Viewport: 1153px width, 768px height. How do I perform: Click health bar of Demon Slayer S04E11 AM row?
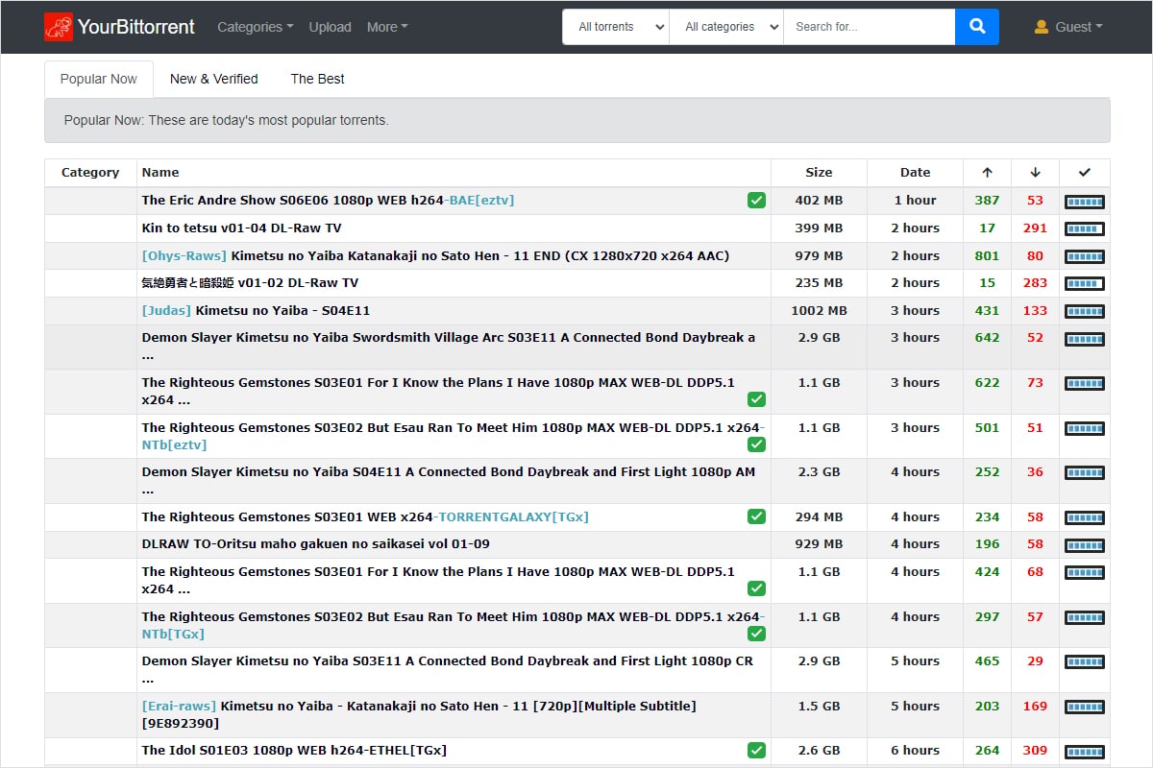(1085, 473)
